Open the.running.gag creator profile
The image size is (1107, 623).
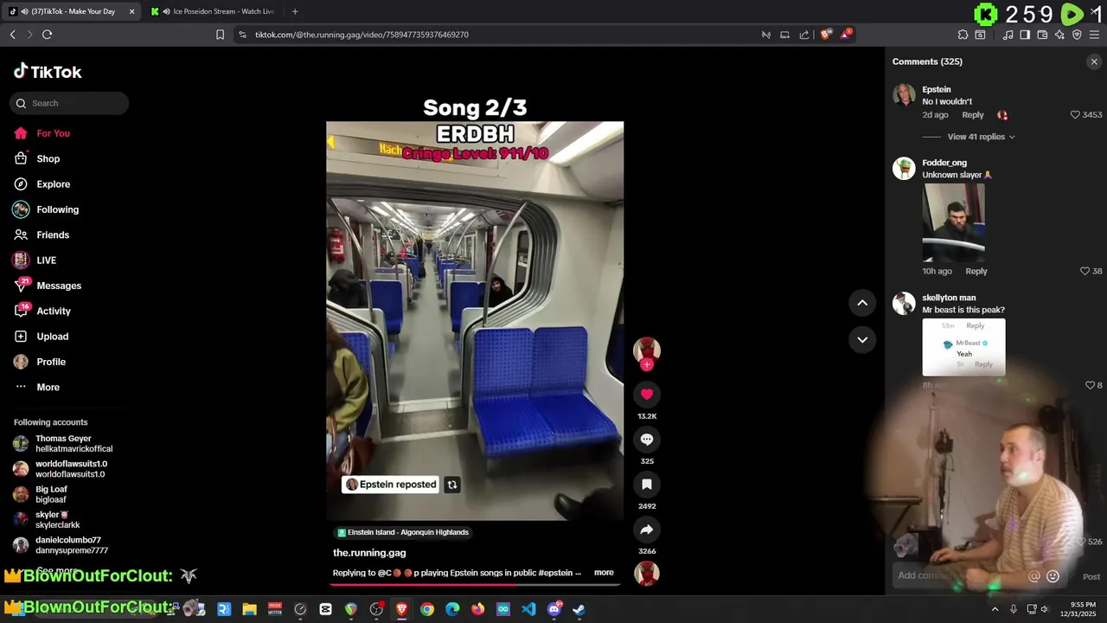click(x=369, y=553)
